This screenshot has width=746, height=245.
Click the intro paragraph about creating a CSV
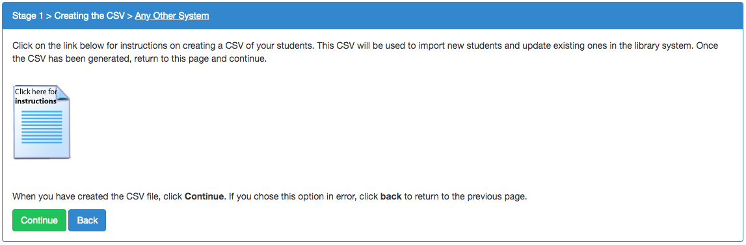coord(365,53)
